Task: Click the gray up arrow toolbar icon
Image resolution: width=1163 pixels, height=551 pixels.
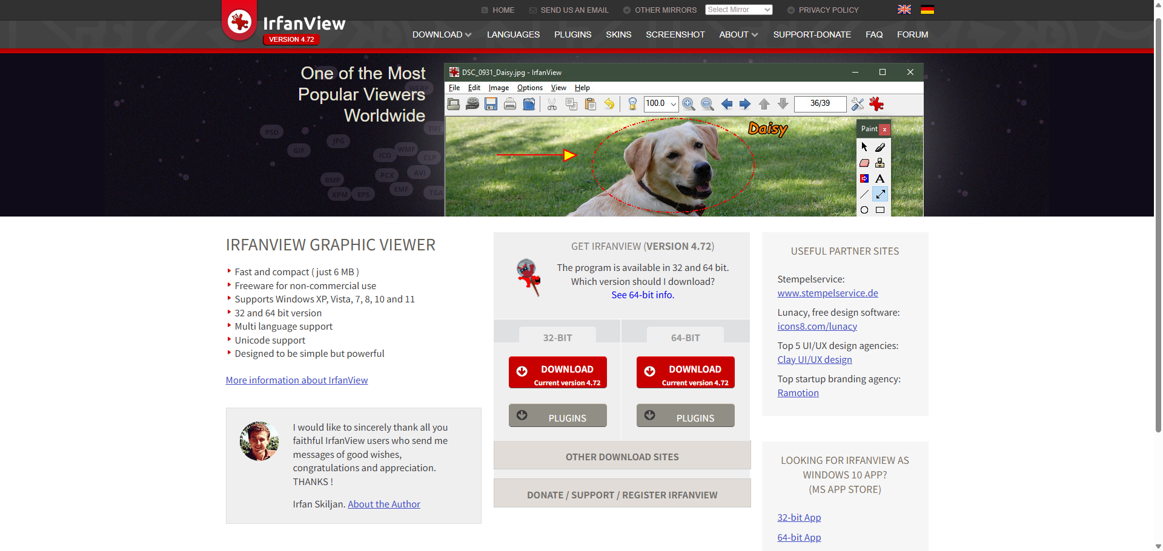Action: click(x=764, y=104)
